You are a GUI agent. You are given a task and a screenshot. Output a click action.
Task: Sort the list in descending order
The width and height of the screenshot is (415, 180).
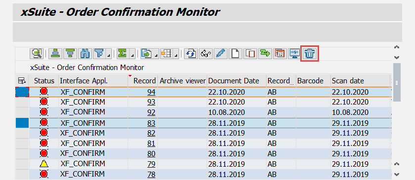[70, 54]
